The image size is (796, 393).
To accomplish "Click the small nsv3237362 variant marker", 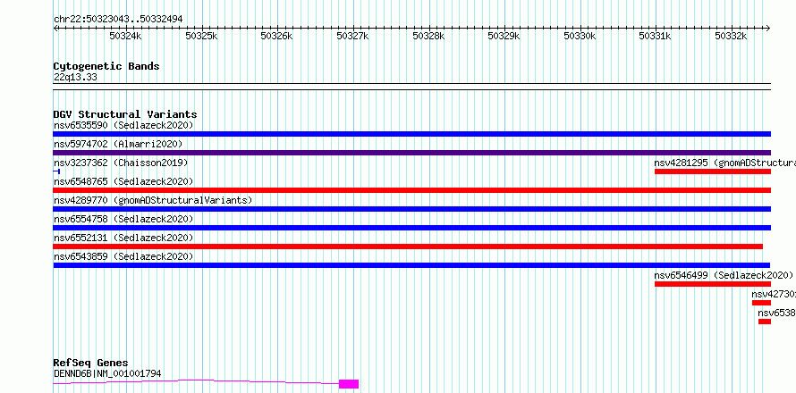I will point(56,171).
